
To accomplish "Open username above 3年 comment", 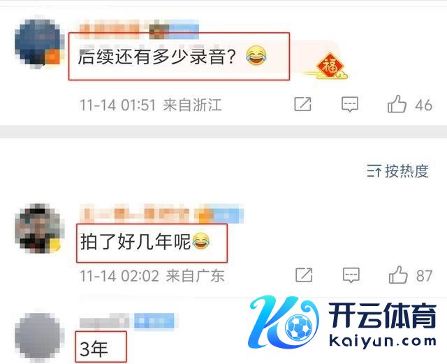I will point(127,321).
